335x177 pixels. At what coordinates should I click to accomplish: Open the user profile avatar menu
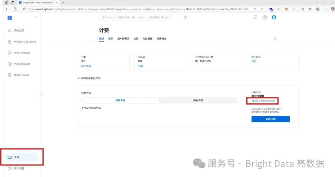tap(274, 18)
